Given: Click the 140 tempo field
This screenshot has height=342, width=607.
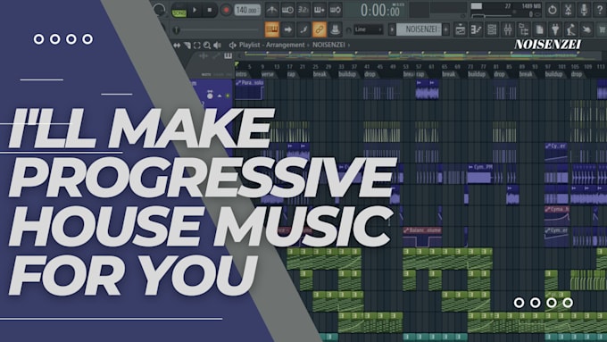Looking at the screenshot, I should click(247, 10).
